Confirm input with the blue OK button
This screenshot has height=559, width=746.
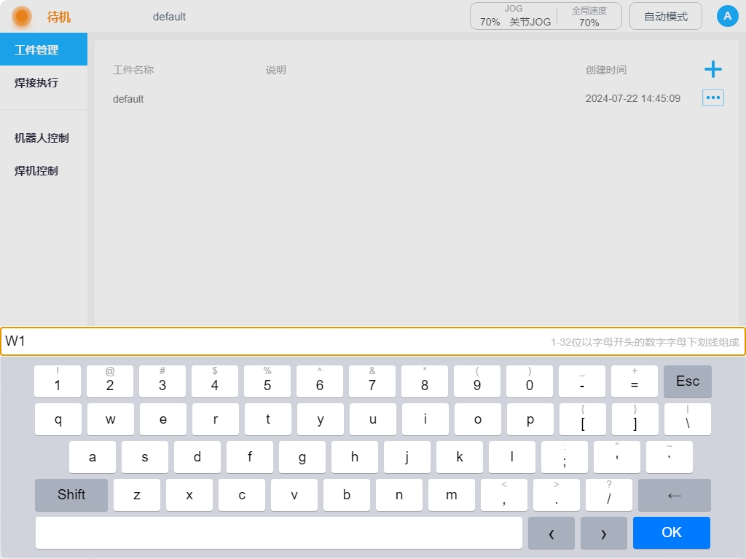click(x=671, y=533)
